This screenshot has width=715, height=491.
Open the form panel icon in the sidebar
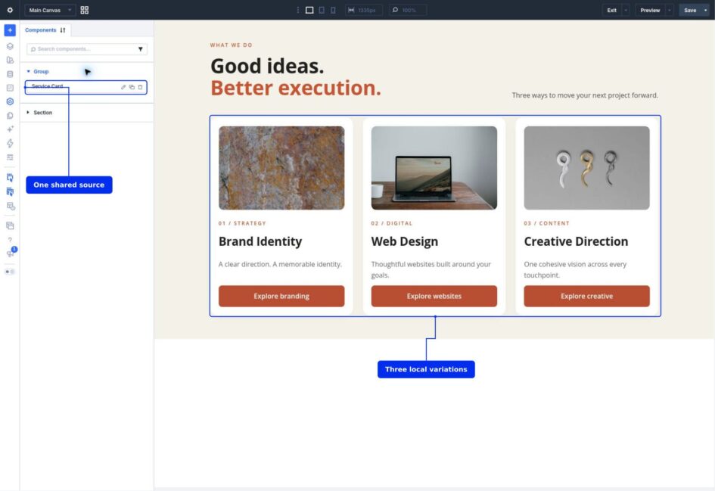point(10,88)
